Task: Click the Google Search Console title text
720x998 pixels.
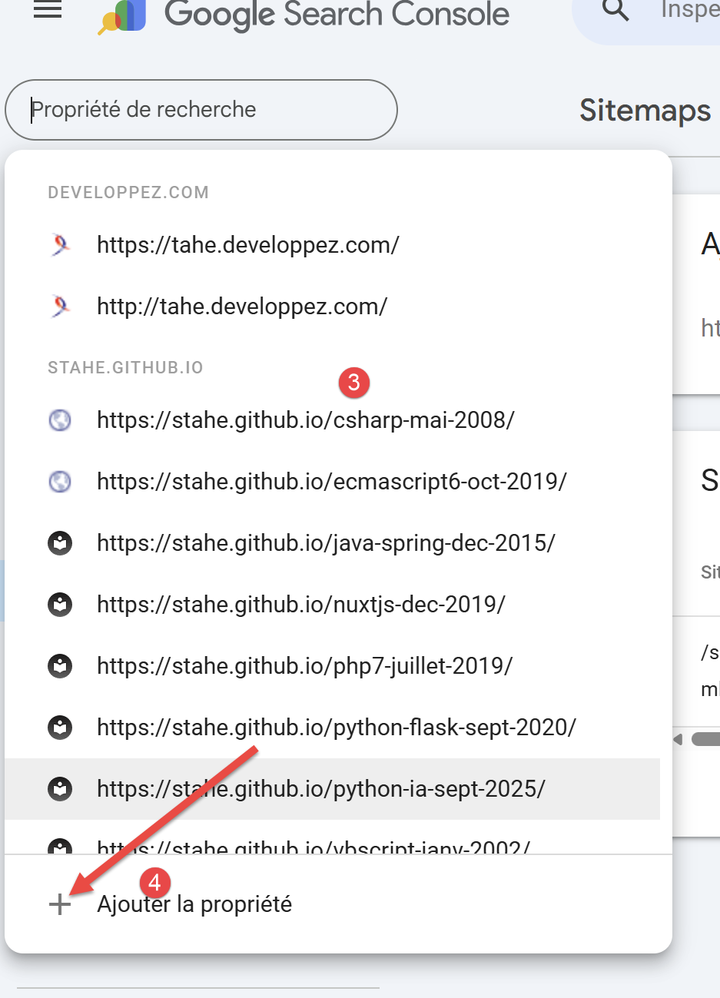Action: coord(337,14)
